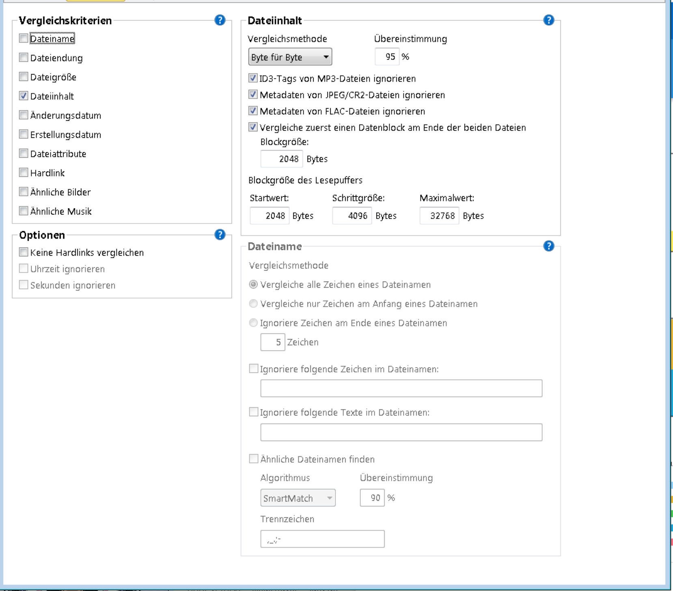
Task: Uncheck Metadaten von FLAC-Dateien ignorieren
Action: (x=253, y=111)
